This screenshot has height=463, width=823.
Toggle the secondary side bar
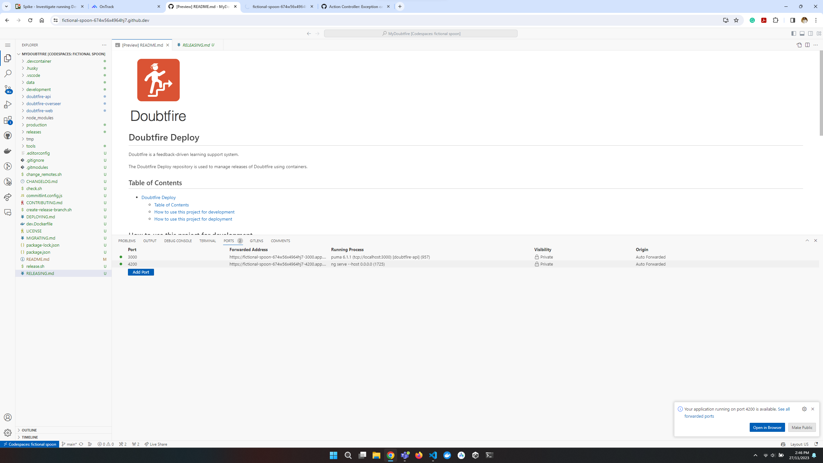pos(810,33)
